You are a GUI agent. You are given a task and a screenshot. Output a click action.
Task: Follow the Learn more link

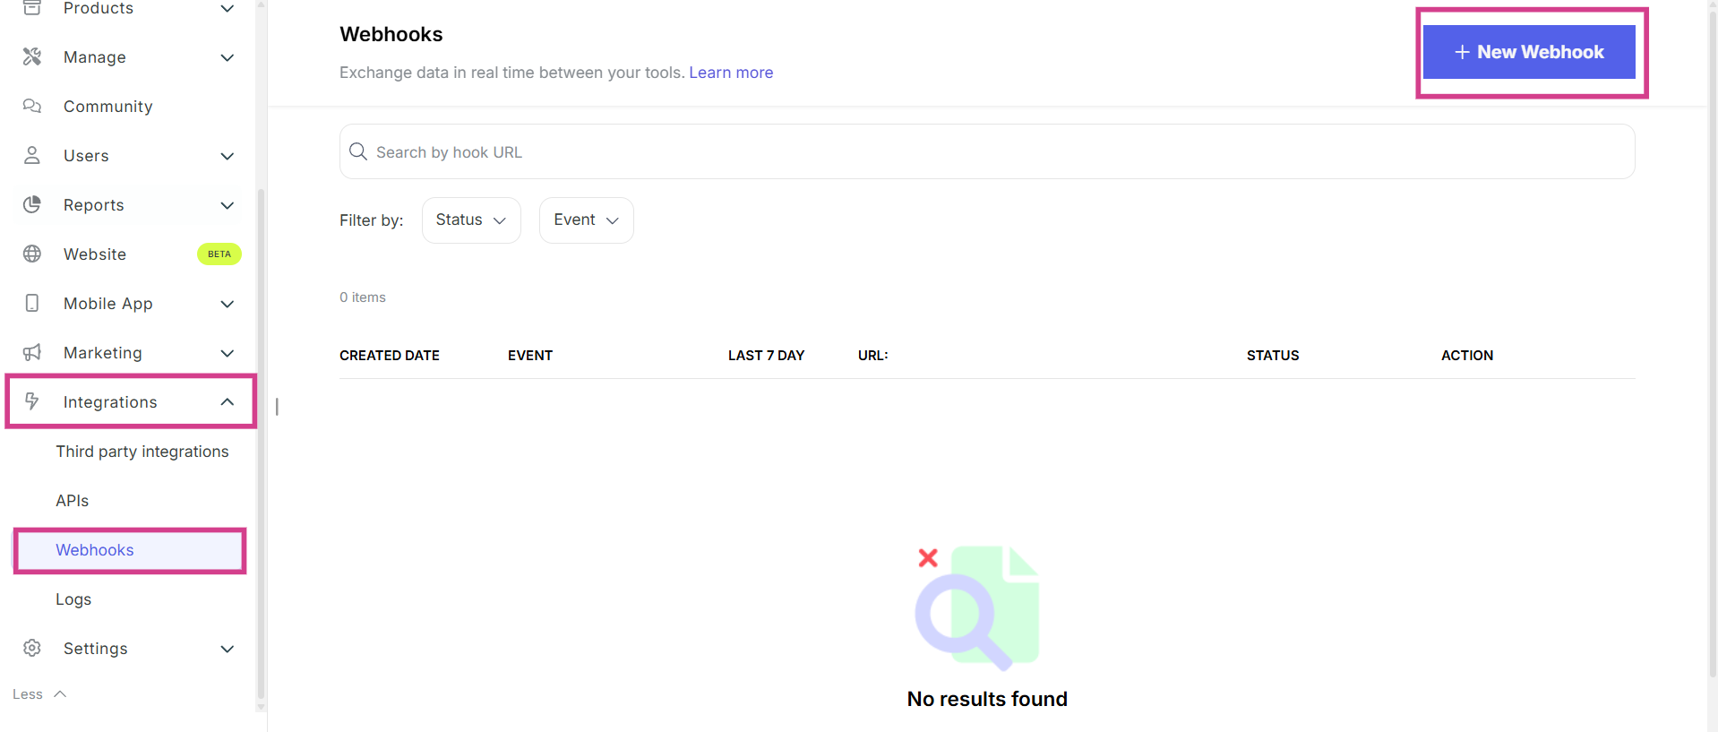[x=731, y=73]
